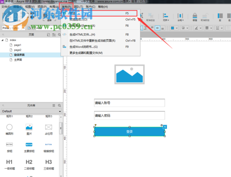Click the 请输入账号 input field on canvas
This screenshot has height=177, width=231.
pos(129,103)
